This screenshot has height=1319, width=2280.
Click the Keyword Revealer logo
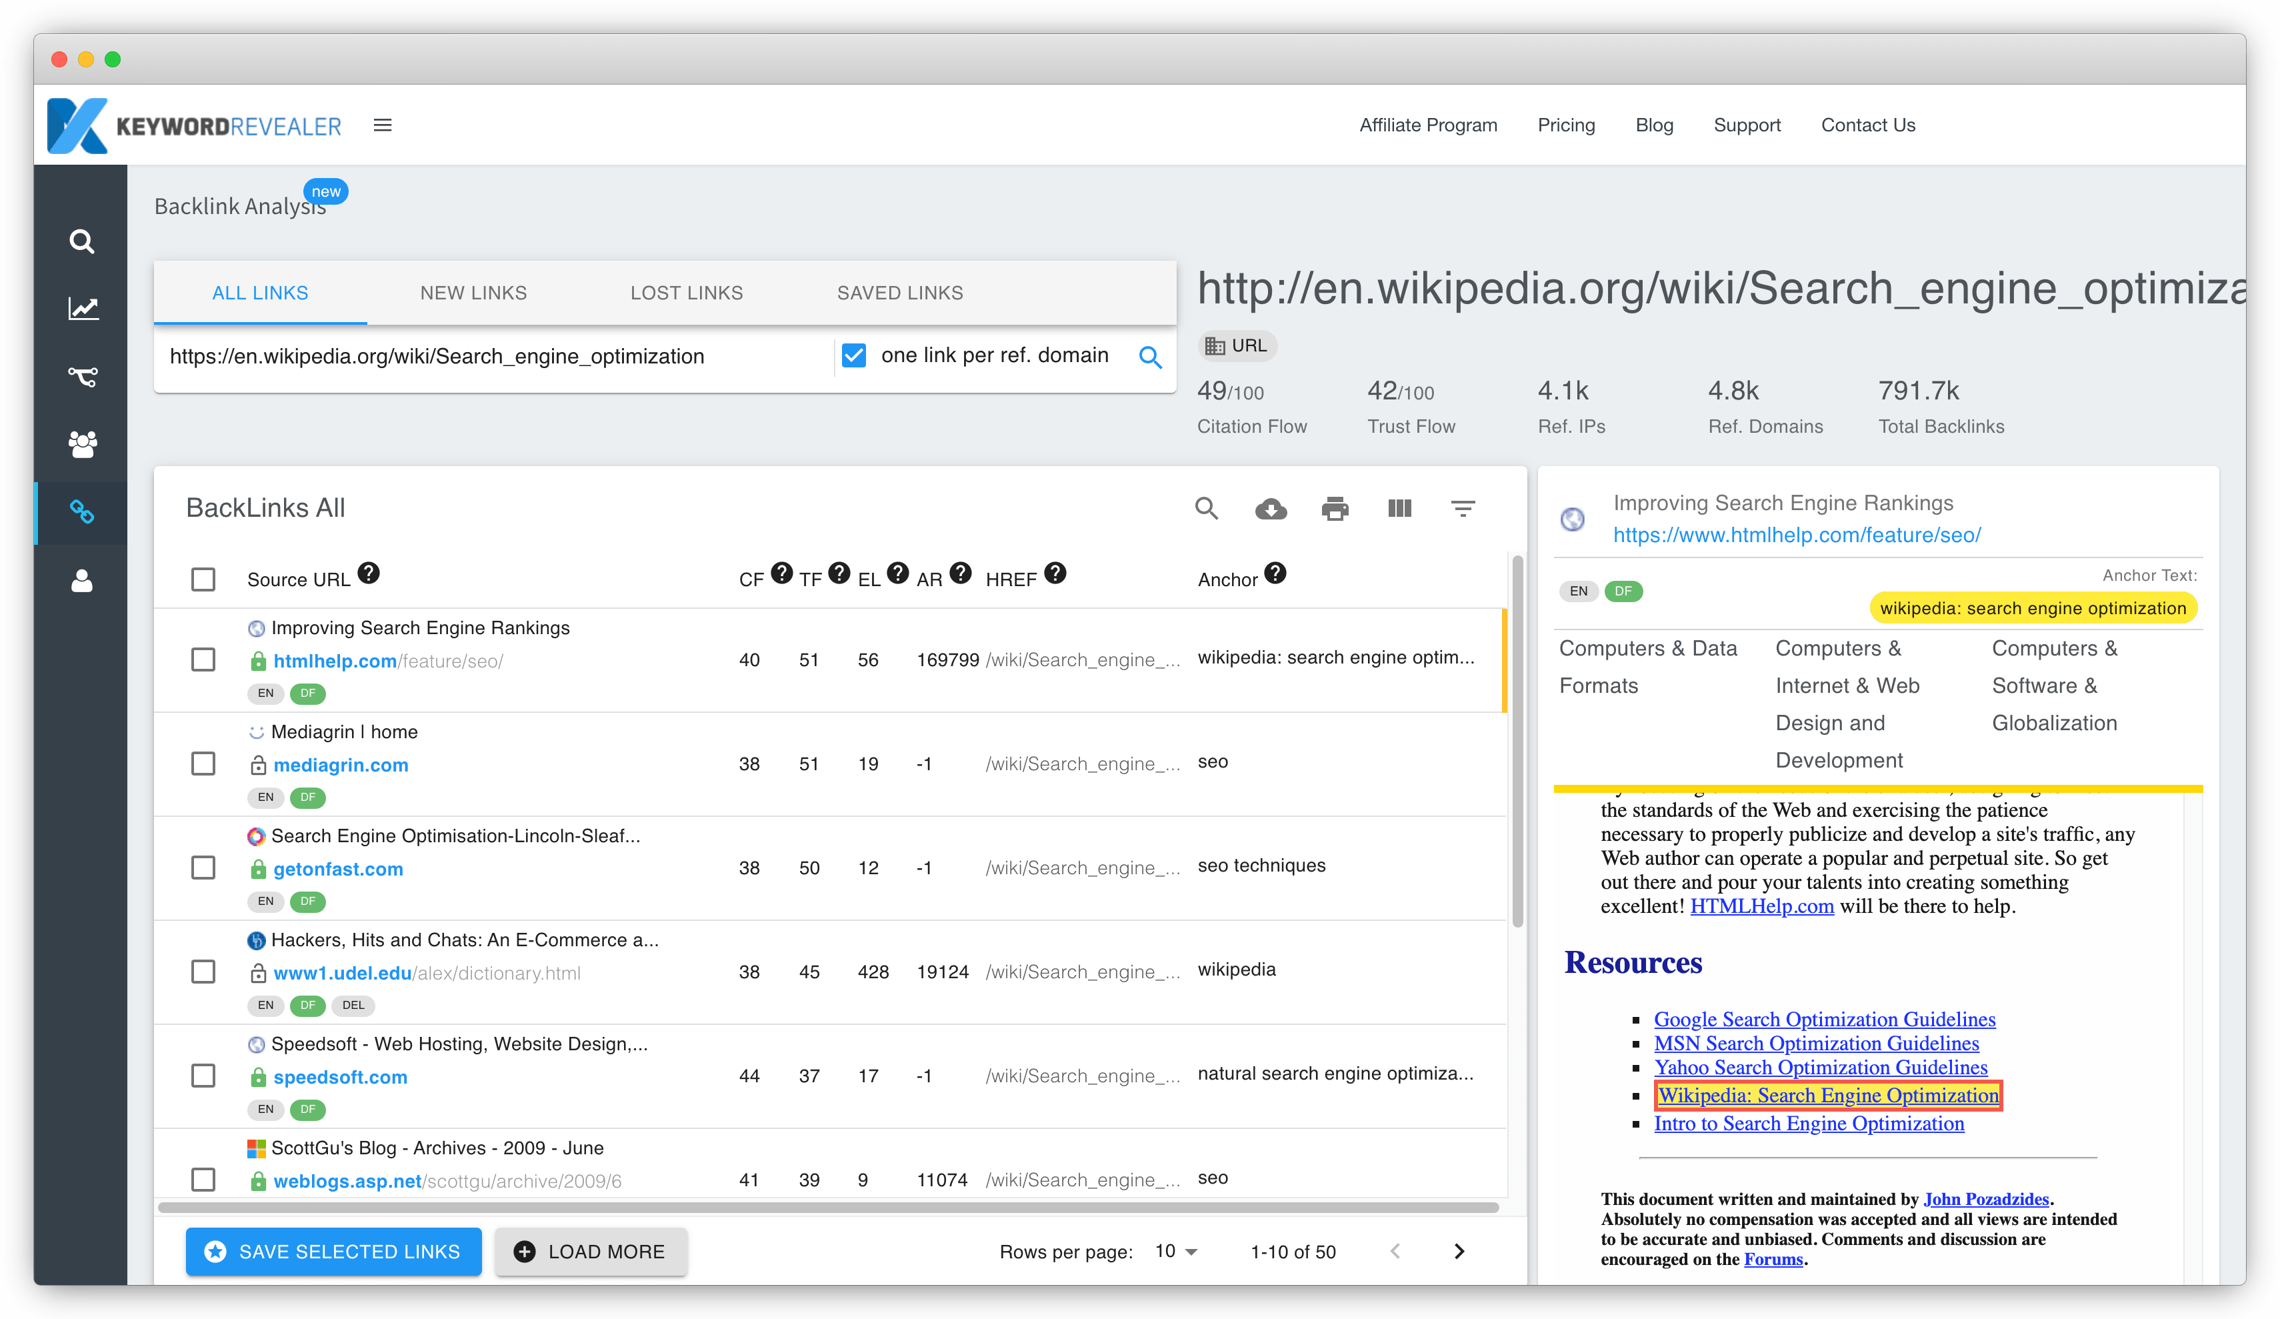pyautogui.click(x=195, y=125)
